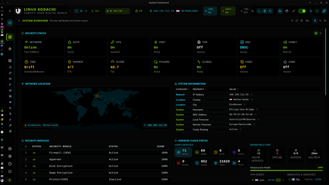
Task: Click the power icon in header toolbar
Action: (280, 11)
